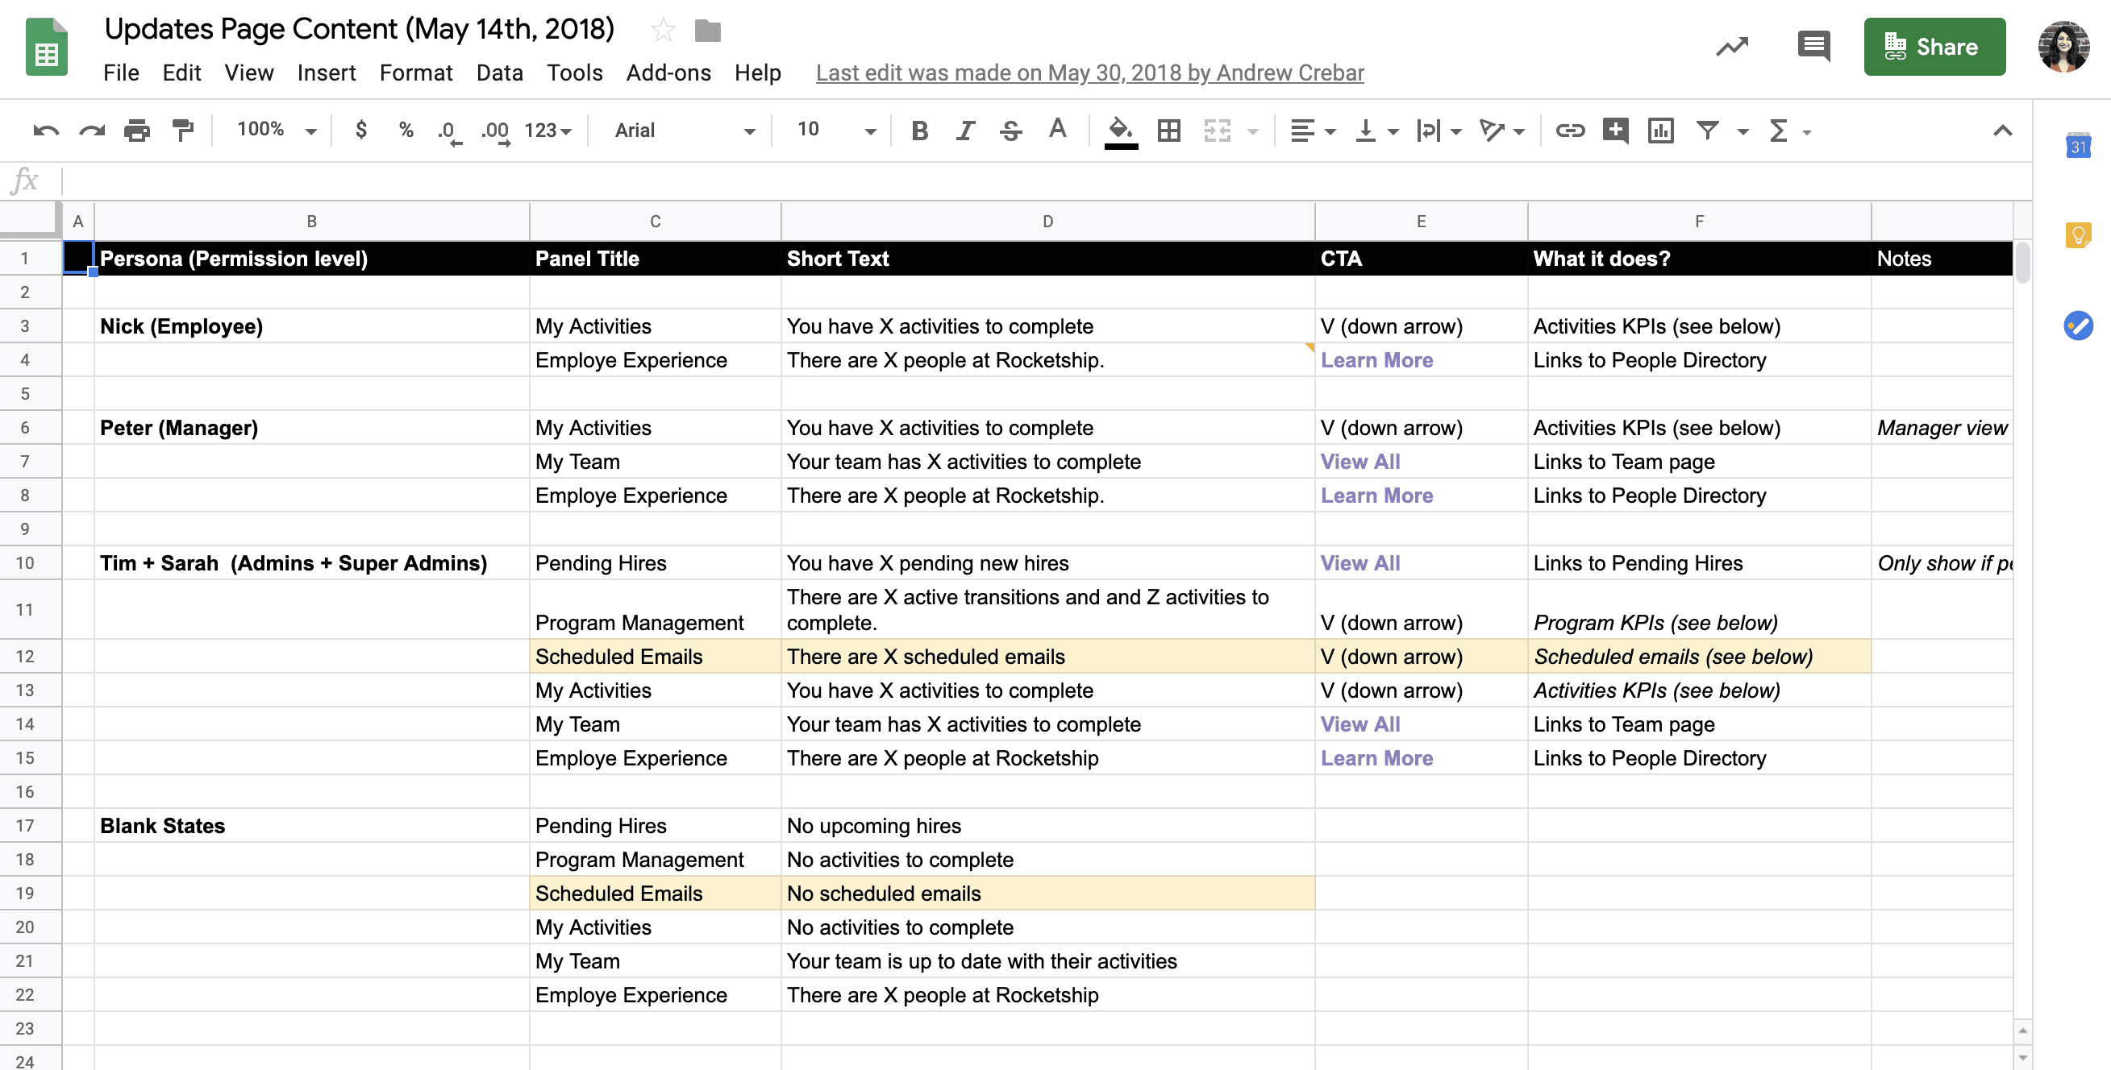The width and height of the screenshot is (2111, 1070).
Task: Increase decimal places
Action: 495,131
